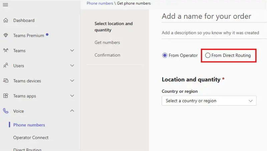Click the order description input field
Screen dimensions: 267x151
pyautogui.click(x=214, y=33)
